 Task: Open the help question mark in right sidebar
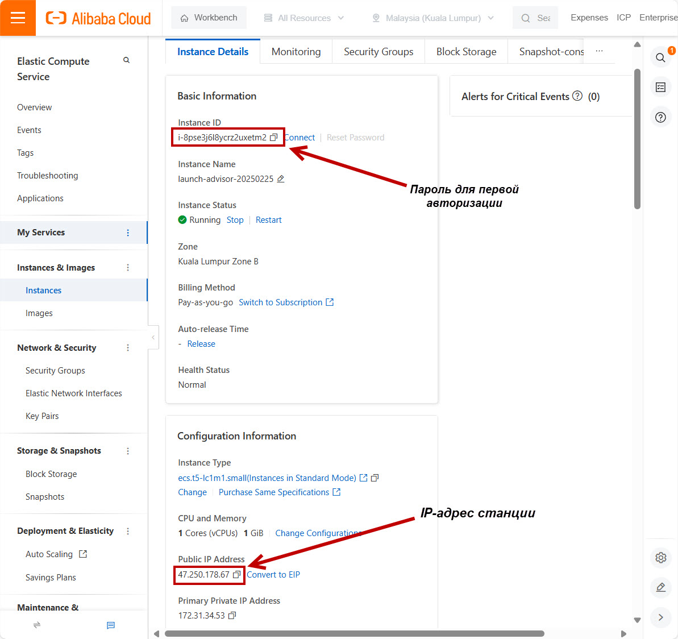tap(660, 117)
